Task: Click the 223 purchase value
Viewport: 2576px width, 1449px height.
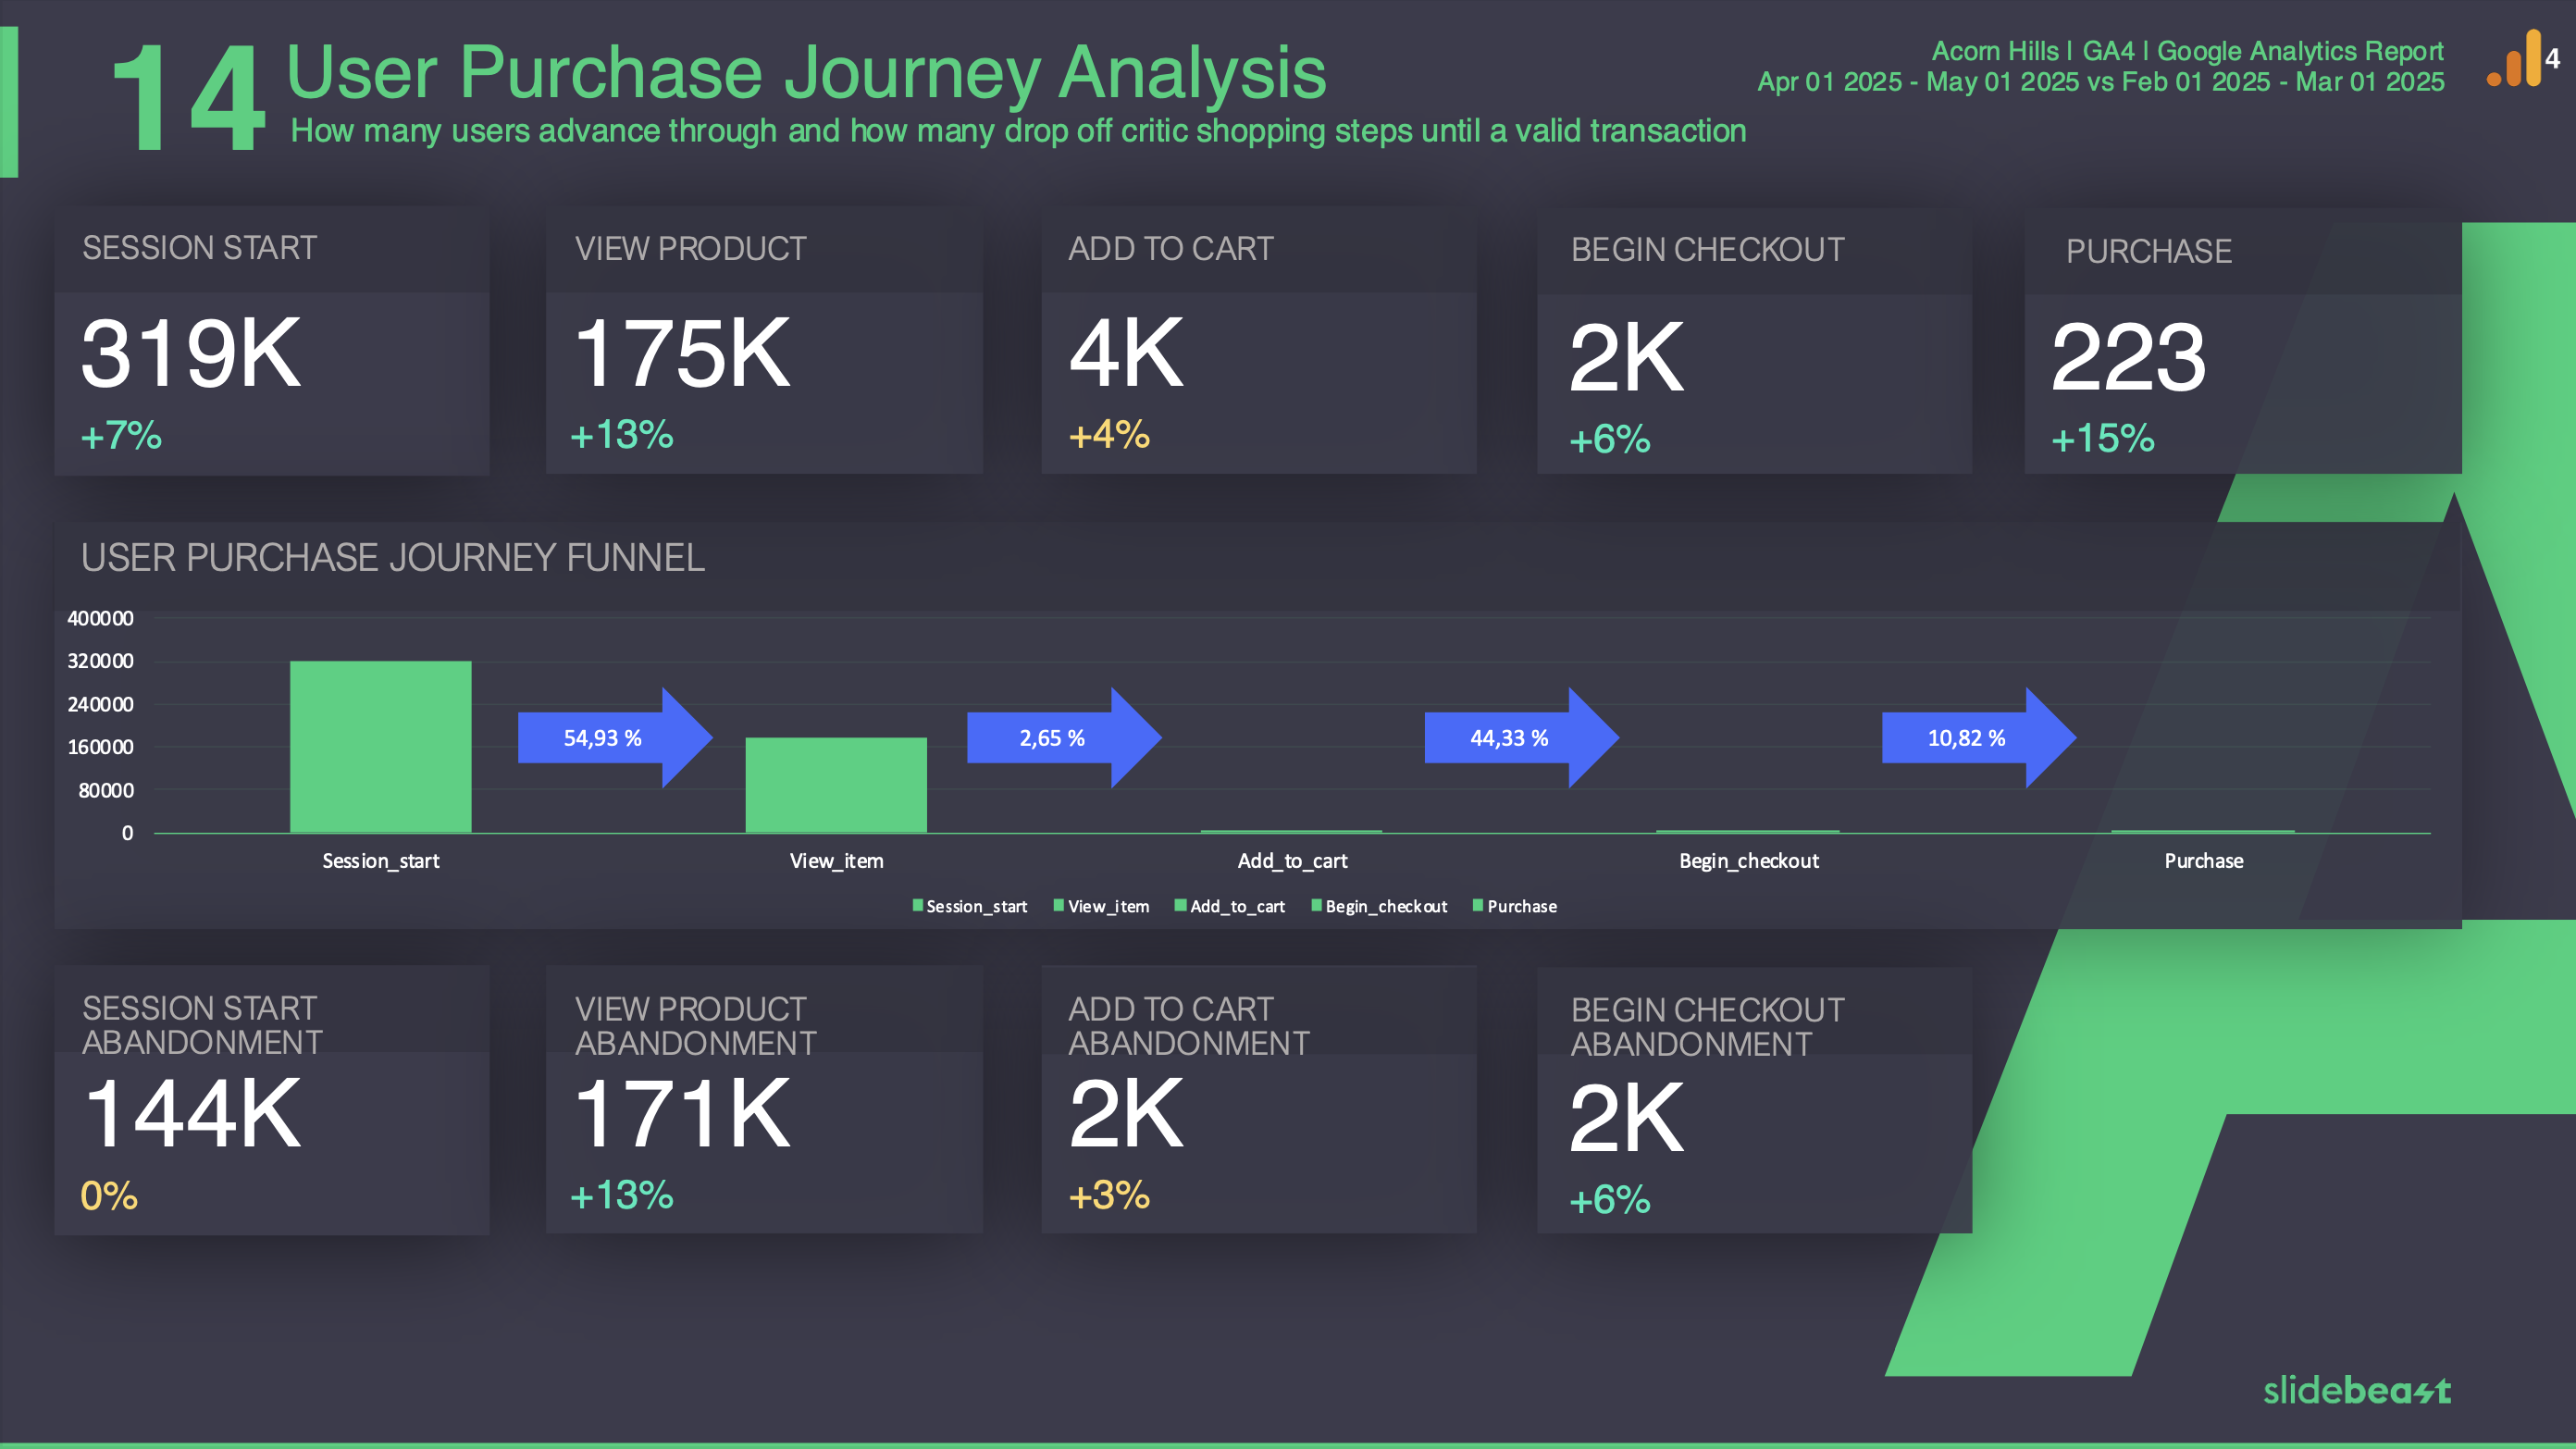Action: (2128, 357)
